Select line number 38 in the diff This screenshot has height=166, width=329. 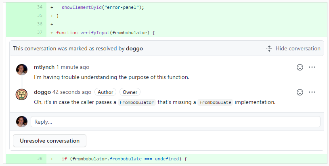click(x=39, y=159)
